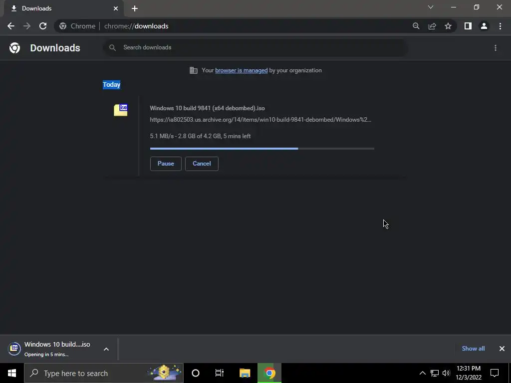Open Task View on the taskbar
The height and width of the screenshot is (383, 511).
(x=220, y=373)
